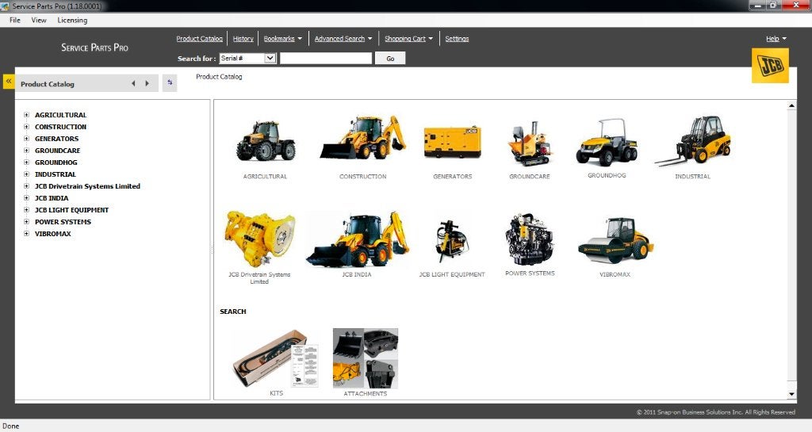Open the Vibromax roller image
The height and width of the screenshot is (432, 812).
[x=615, y=240]
